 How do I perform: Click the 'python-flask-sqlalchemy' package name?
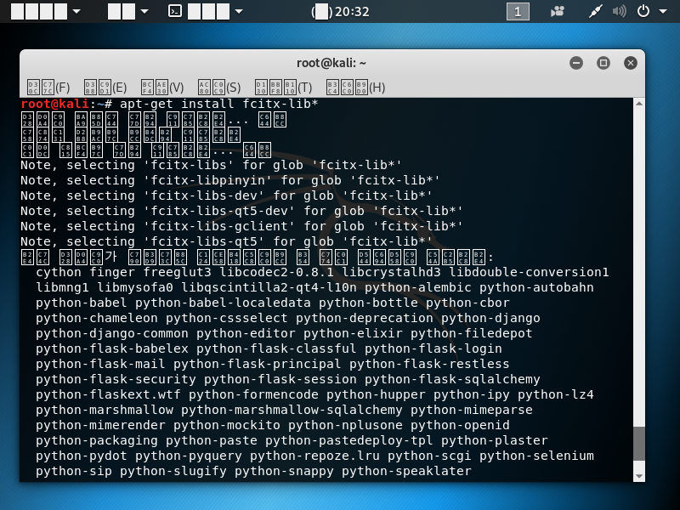tap(452, 379)
